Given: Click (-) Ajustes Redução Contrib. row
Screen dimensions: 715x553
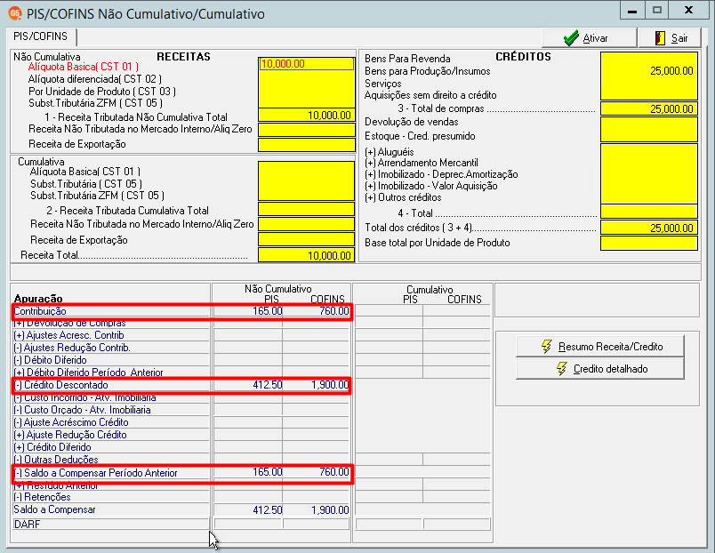Looking at the screenshot, I should click(72, 348).
